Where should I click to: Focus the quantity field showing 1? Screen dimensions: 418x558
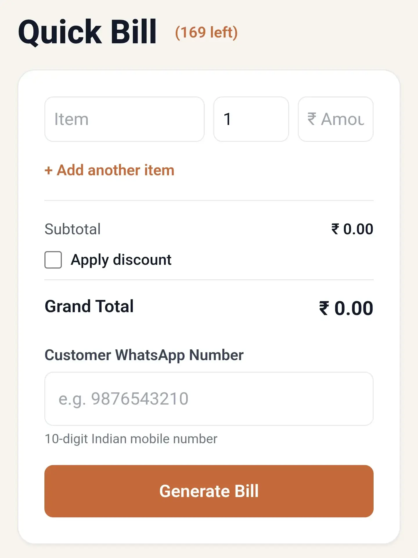(251, 119)
